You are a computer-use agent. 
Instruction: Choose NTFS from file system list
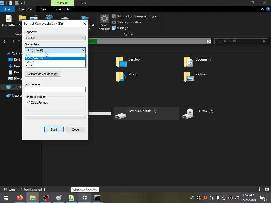55,55
